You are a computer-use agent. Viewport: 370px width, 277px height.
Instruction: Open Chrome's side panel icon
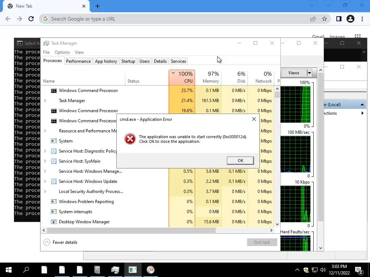click(339, 19)
